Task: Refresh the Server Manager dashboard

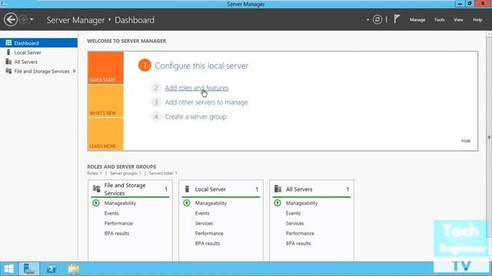Action: point(377,20)
